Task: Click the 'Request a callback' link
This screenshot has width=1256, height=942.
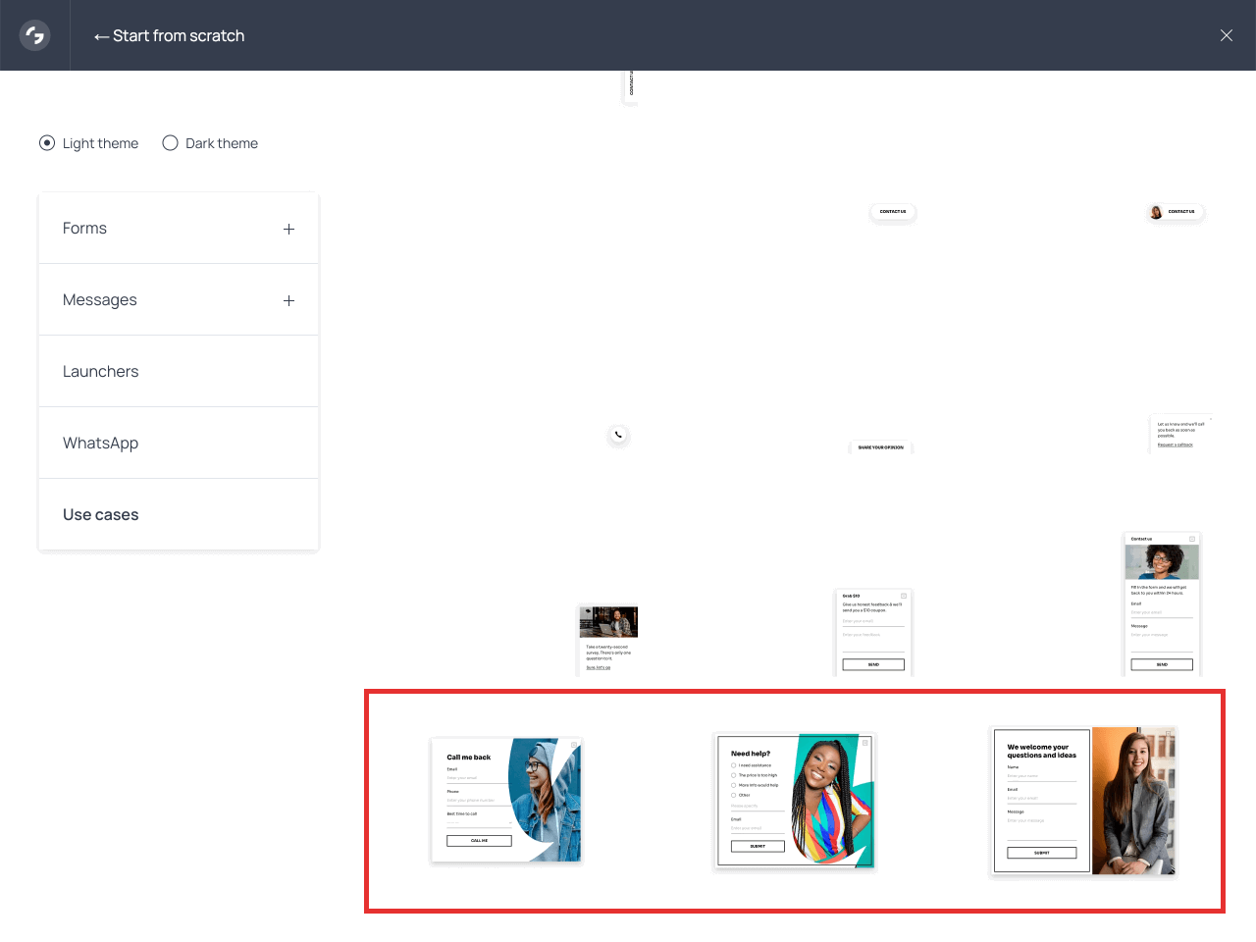Action: (1176, 445)
